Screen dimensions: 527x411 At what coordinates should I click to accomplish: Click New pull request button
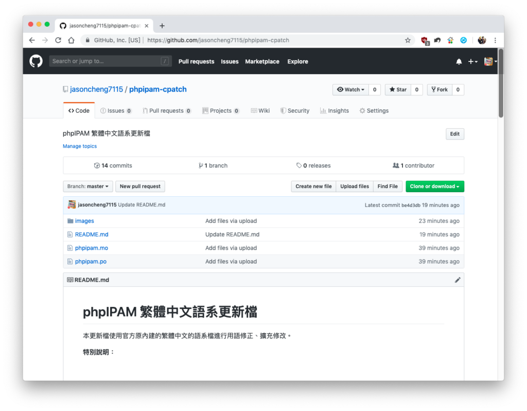(140, 186)
